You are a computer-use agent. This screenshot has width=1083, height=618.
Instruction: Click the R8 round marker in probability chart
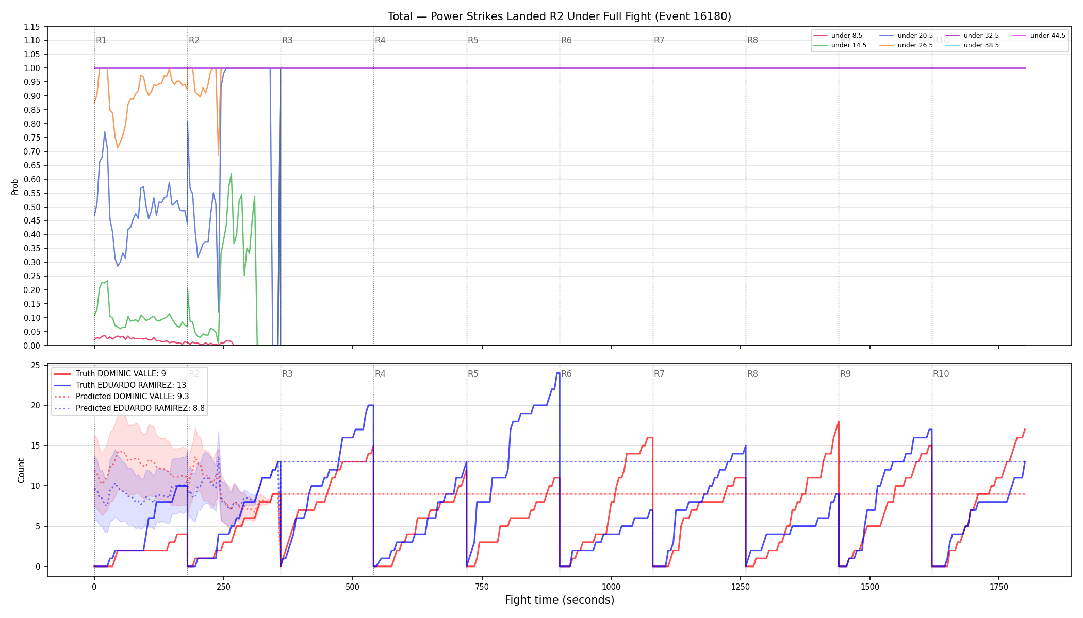click(x=752, y=40)
